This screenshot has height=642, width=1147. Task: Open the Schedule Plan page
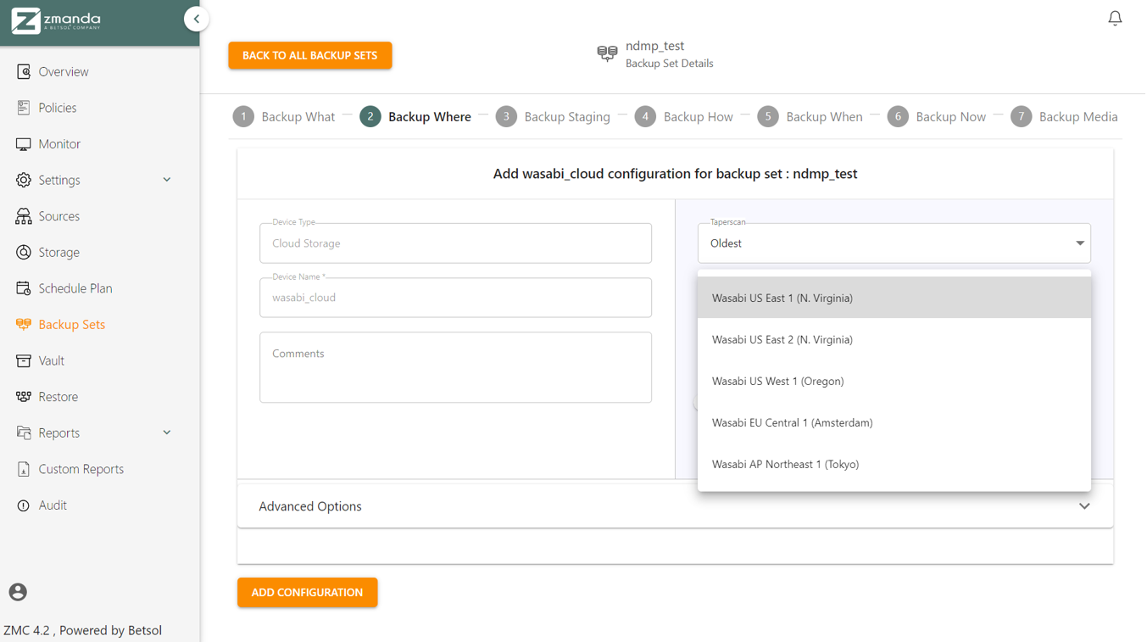75,288
